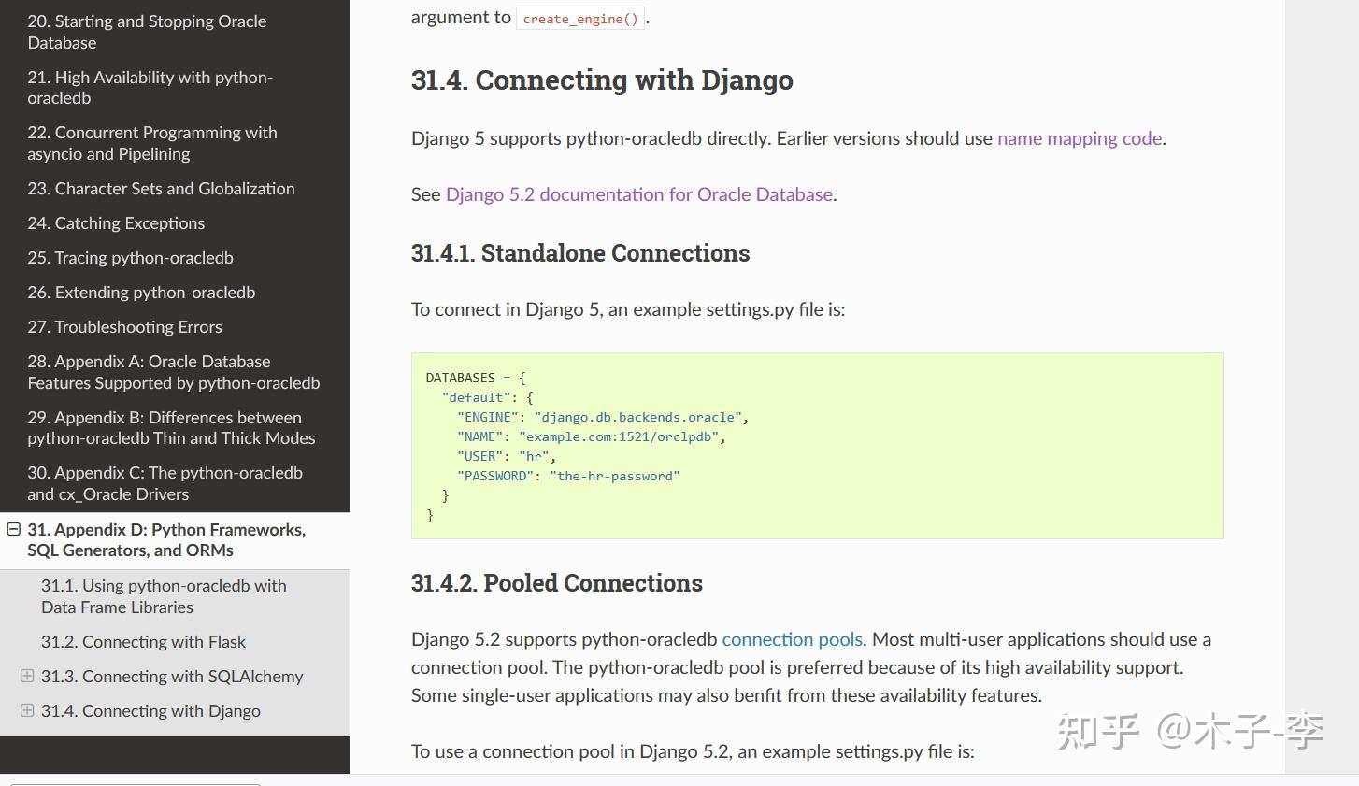Open 30. Appendix C cx_Oracle Drivers chapter
This screenshot has height=786, width=1359.
(x=165, y=483)
